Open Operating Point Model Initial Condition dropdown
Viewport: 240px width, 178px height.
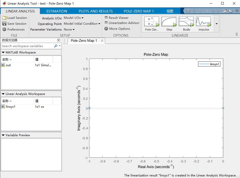pos(82,24)
